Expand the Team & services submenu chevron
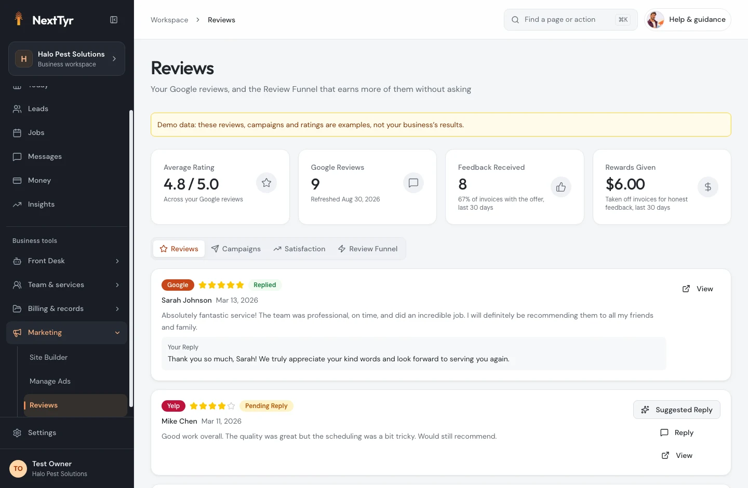Viewport: 748px width, 488px height. coord(117,285)
